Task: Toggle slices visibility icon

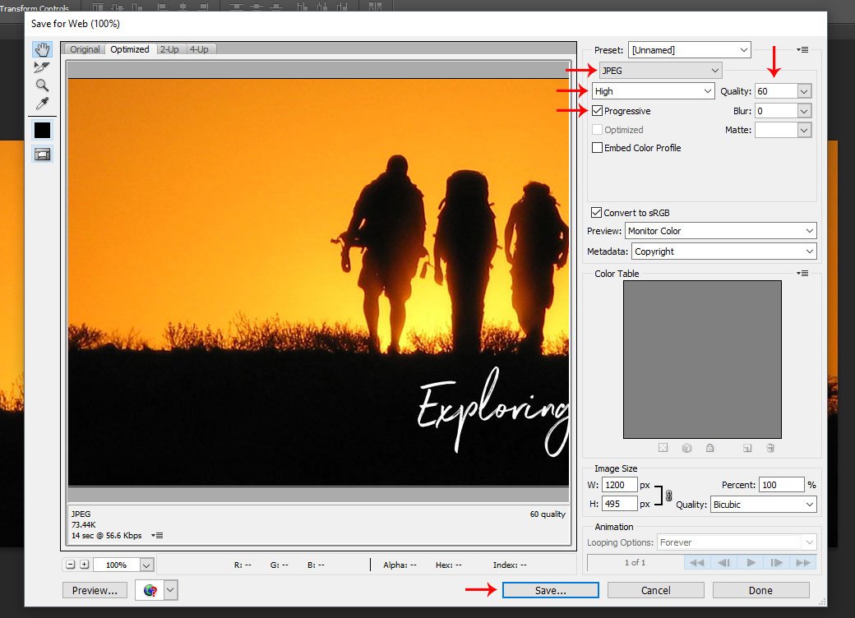Action: tap(42, 154)
